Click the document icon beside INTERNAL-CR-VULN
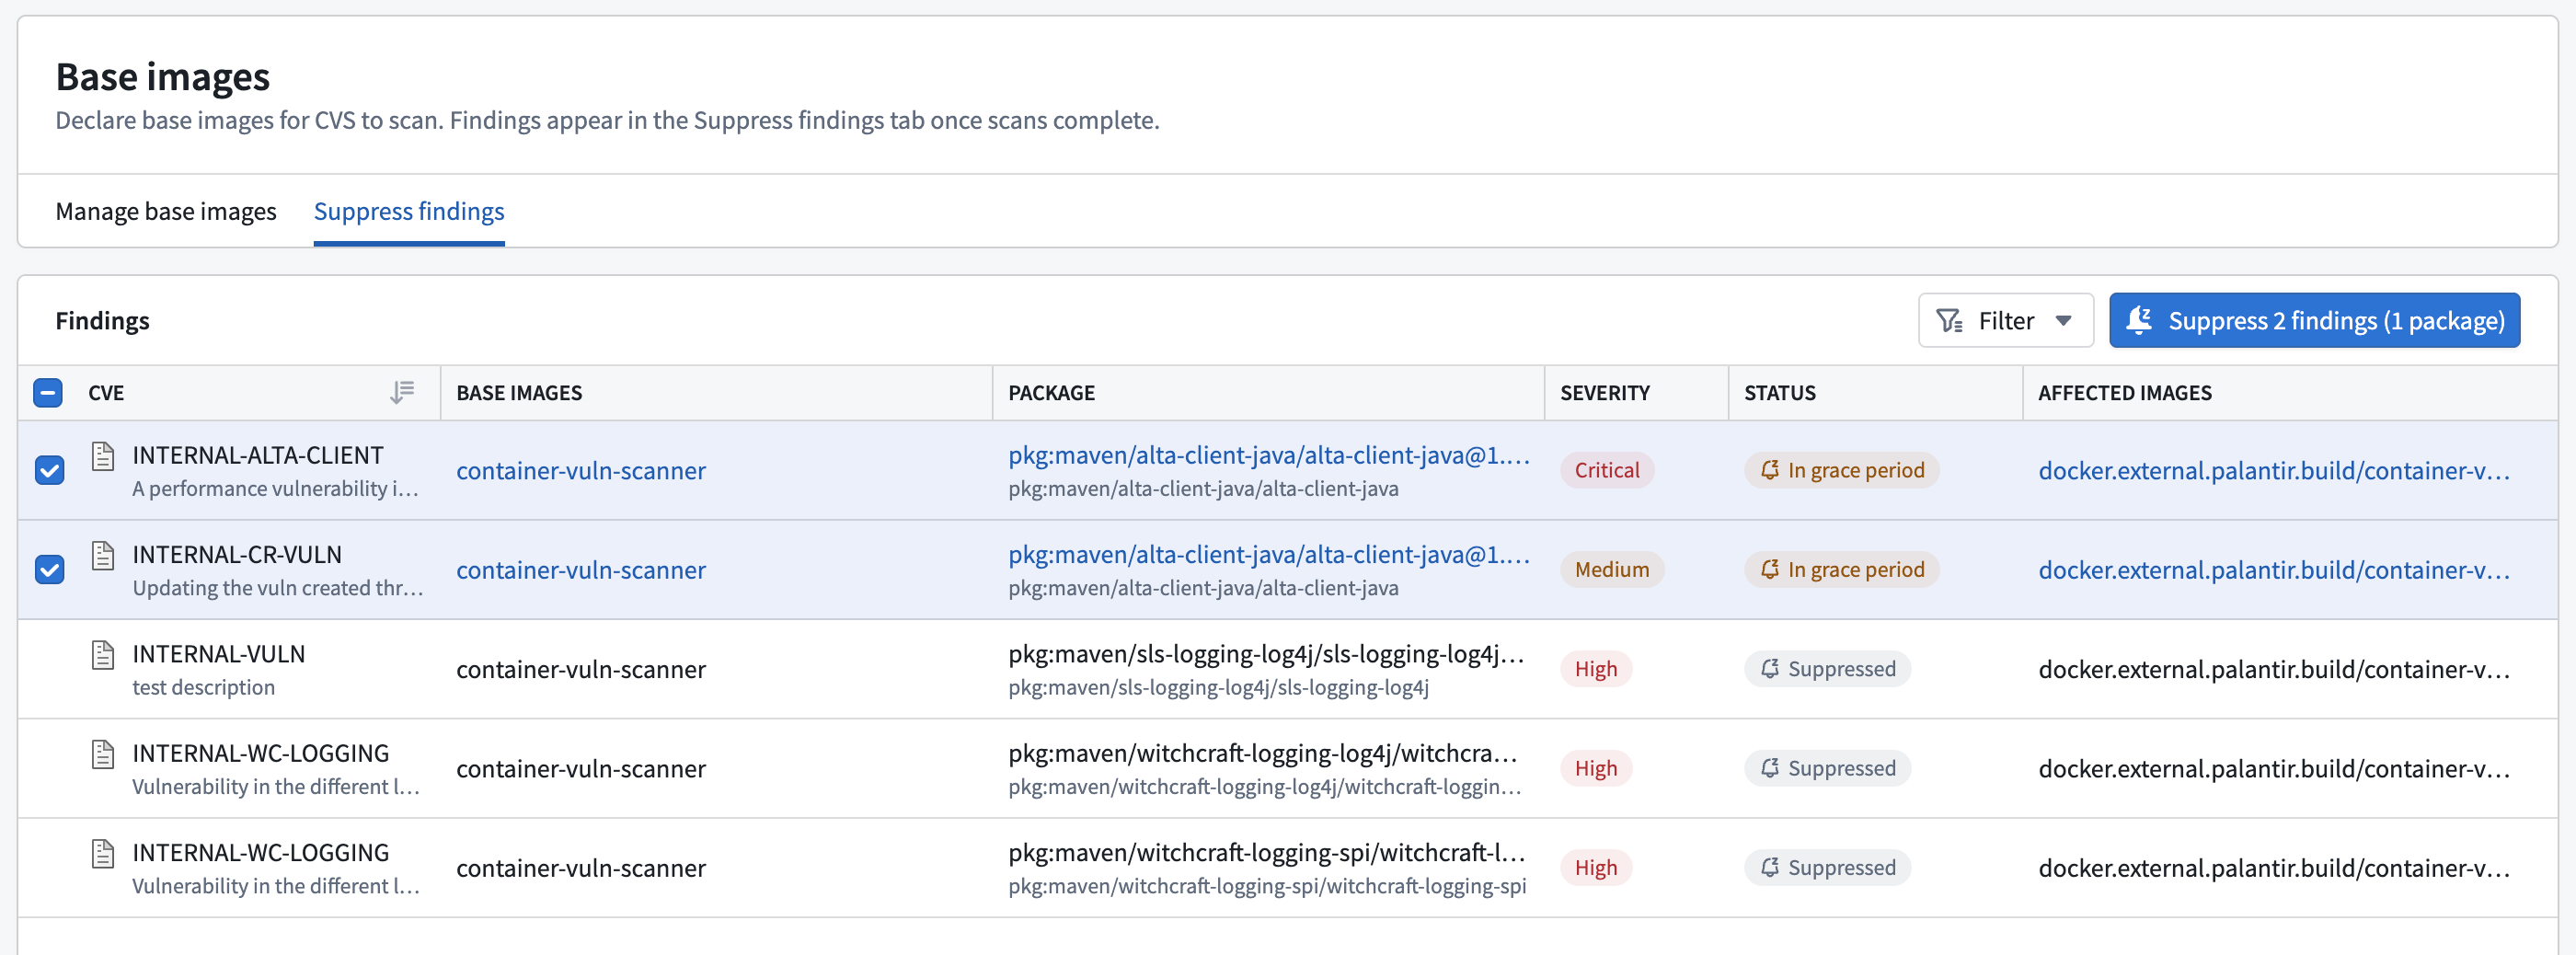This screenshot has width=2576, height=955. 102,555
